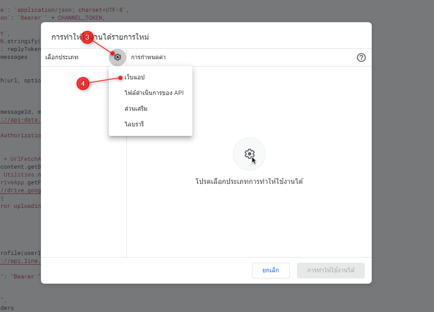The width and height of the screenshot is (434, 312).
Task: Open help via the question mark icon
Action: (x=361, y=58)
